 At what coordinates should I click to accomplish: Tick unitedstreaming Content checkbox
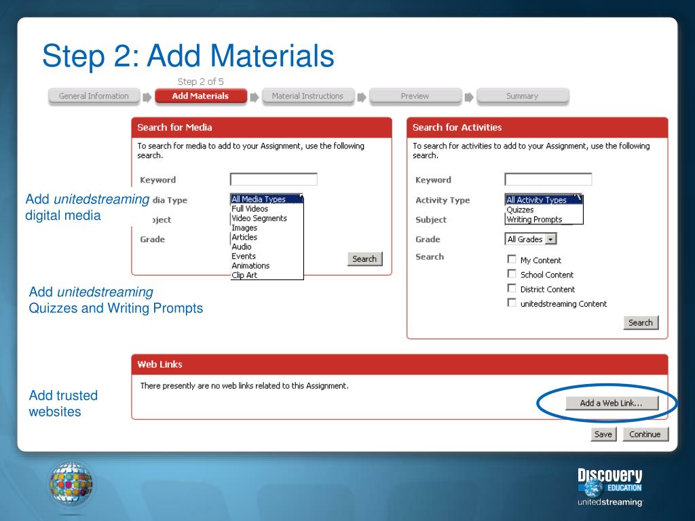(x=512, y=303)
